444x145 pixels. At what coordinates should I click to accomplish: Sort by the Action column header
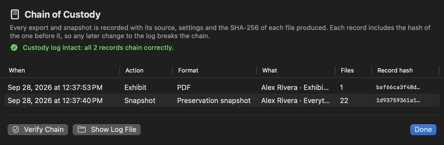pos(134,71)
